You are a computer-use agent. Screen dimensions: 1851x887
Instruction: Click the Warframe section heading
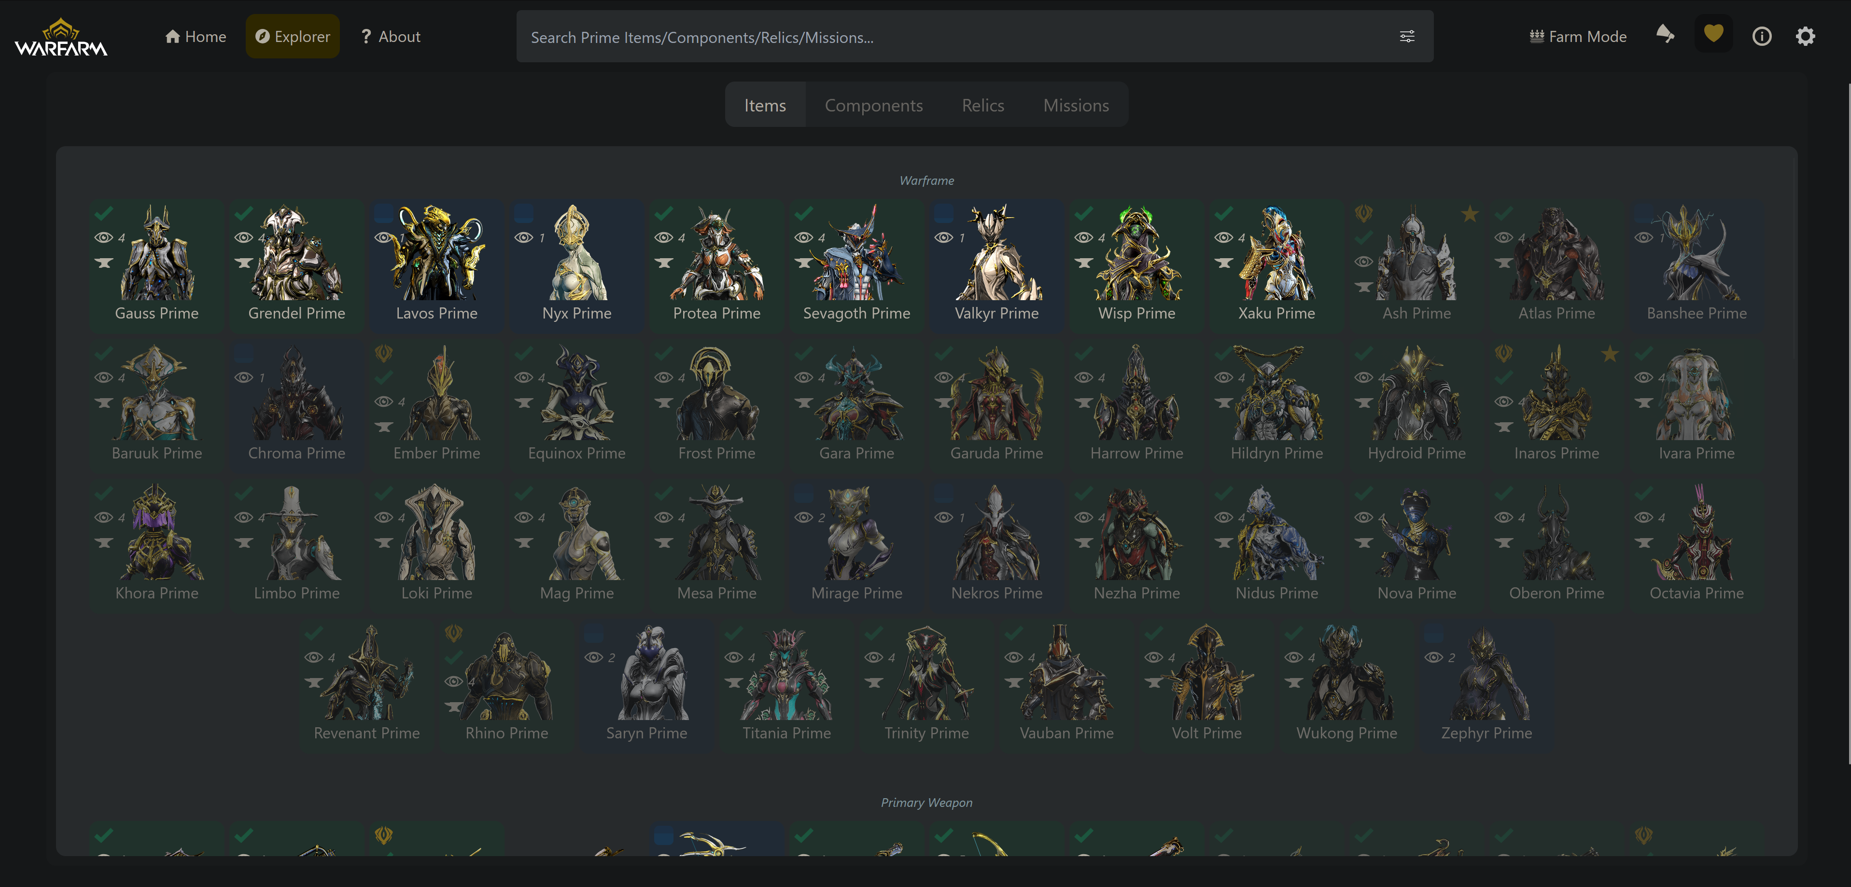(x=926, y=180)
